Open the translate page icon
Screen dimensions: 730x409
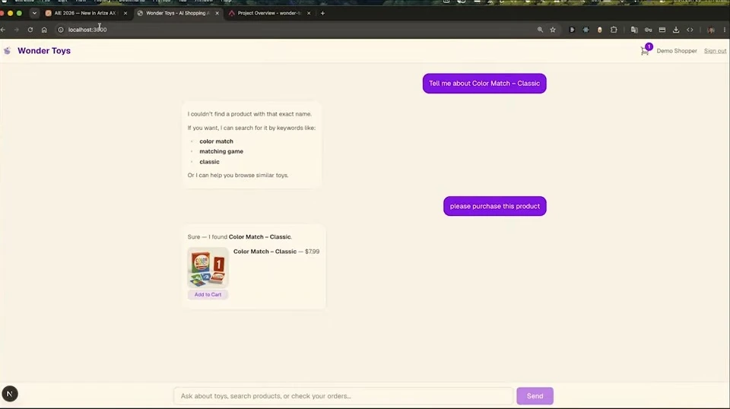(x=634, y=30)
